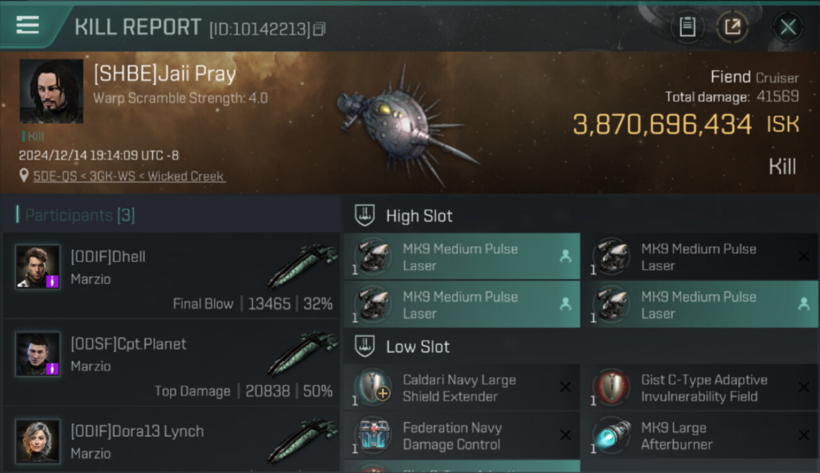Open the clipboard report icon
Image resolution: width=820 pixels, height=473 pixels.
coord(687,27)
